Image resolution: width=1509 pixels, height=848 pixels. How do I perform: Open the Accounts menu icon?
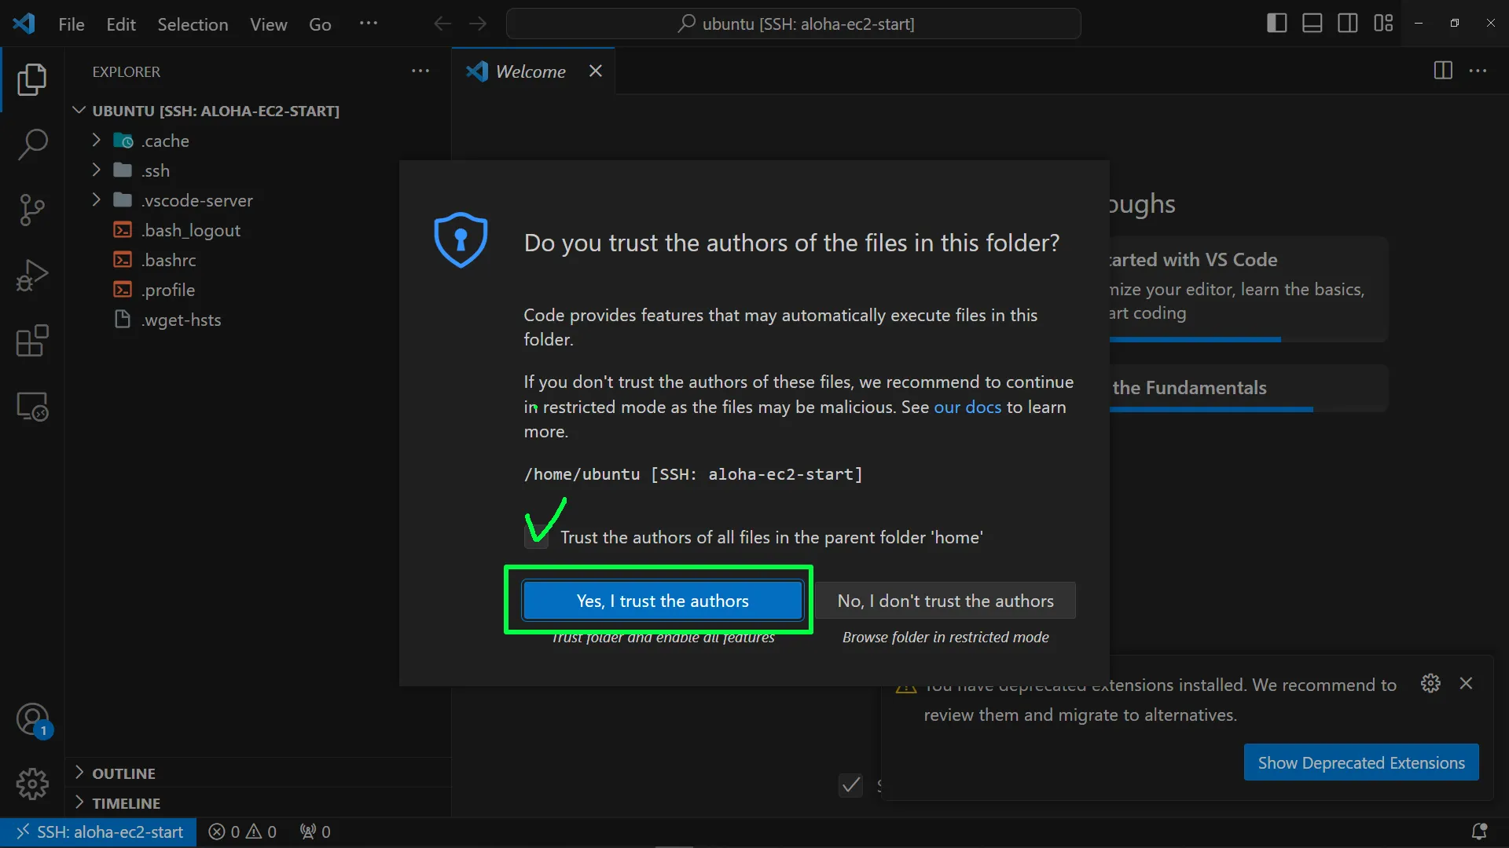pyautogui.click(x=32, y=718)
